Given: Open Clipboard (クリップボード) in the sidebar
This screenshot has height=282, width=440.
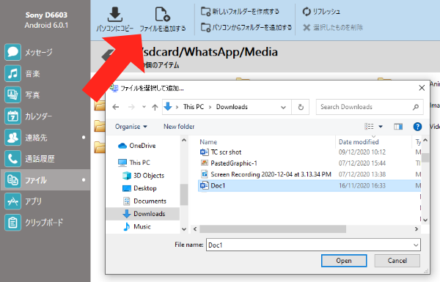Looking at the screenshot, I should pos(45,223).
